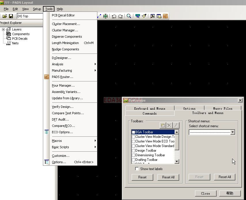Tick the Drafting Toolbar checkbox
Viewport: 246px width, 200px height.
point(133,160)
